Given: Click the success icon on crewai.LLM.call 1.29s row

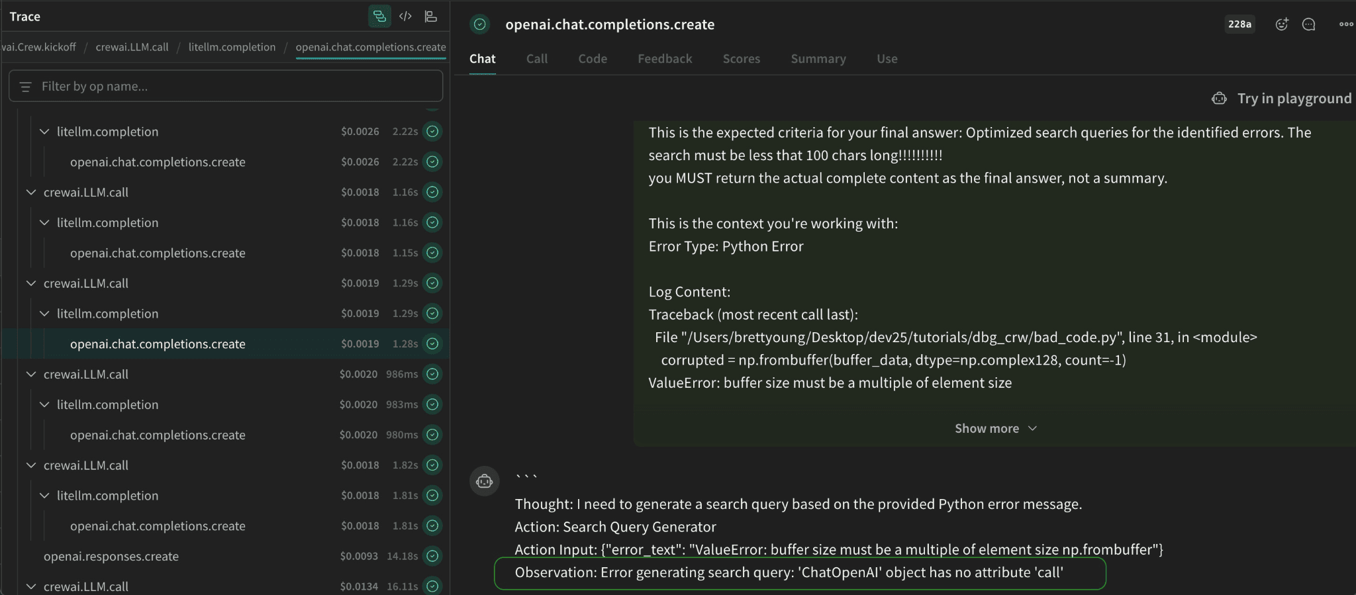Looking at the screenshot, I should tap(432, 283).
